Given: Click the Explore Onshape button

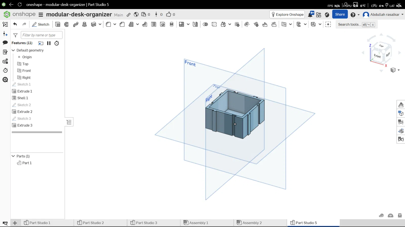Looking at the screenshot, I should point(287,14).
